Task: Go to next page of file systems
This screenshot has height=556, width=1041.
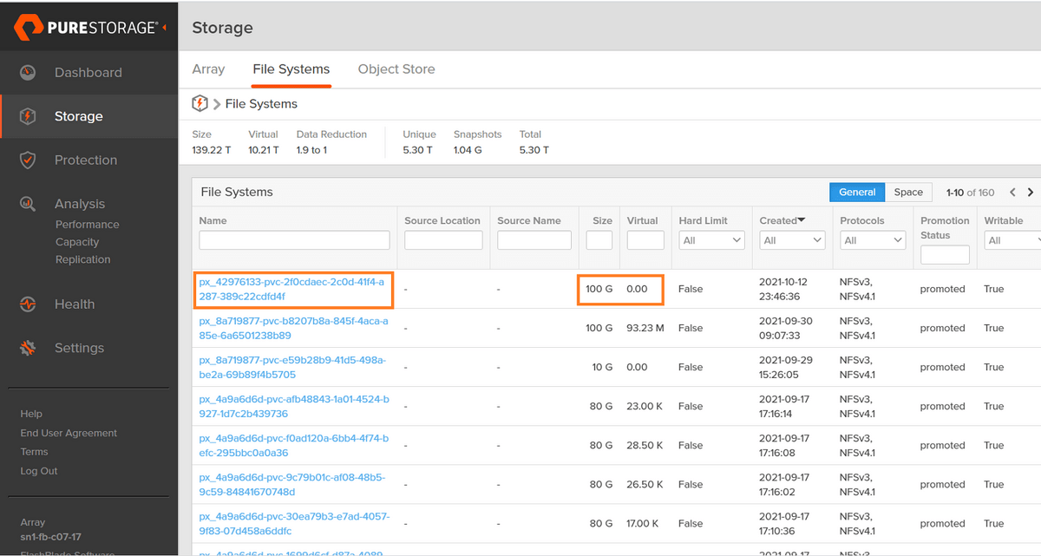Action: pos(1031,193)
